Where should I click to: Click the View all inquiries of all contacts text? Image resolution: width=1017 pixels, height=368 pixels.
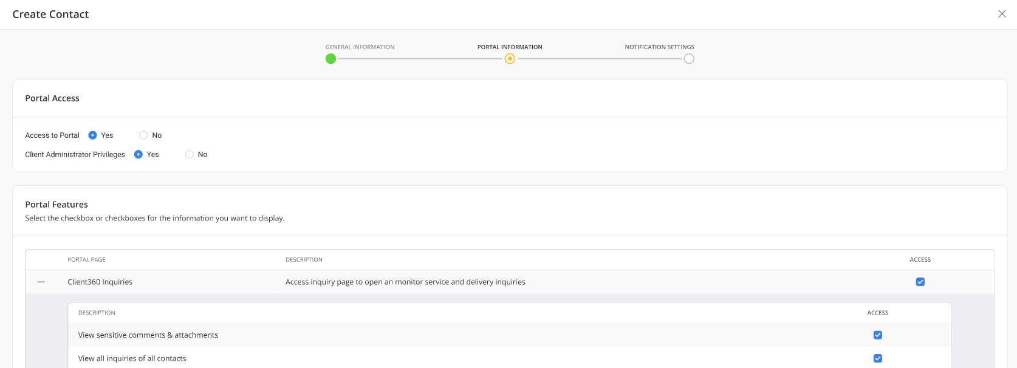[132, 358]
